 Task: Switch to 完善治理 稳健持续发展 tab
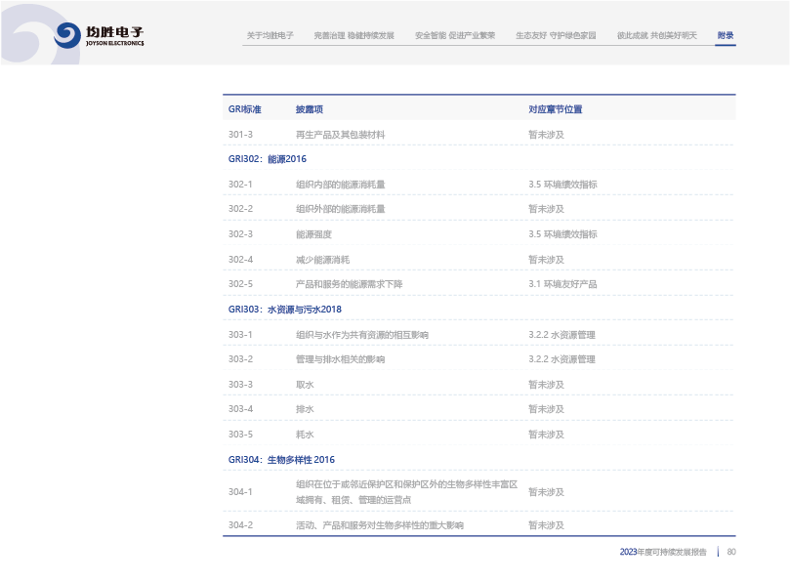pos(353,35)
